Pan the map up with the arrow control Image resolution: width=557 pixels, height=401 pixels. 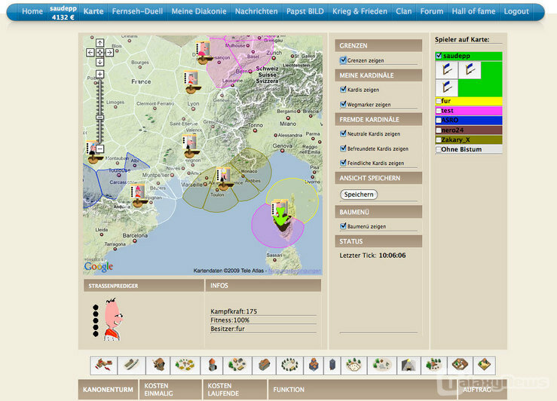99,43
